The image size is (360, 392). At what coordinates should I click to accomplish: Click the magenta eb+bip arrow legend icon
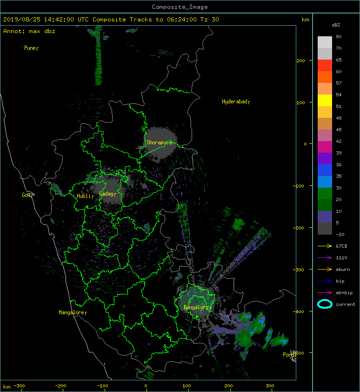coord(325,293)
